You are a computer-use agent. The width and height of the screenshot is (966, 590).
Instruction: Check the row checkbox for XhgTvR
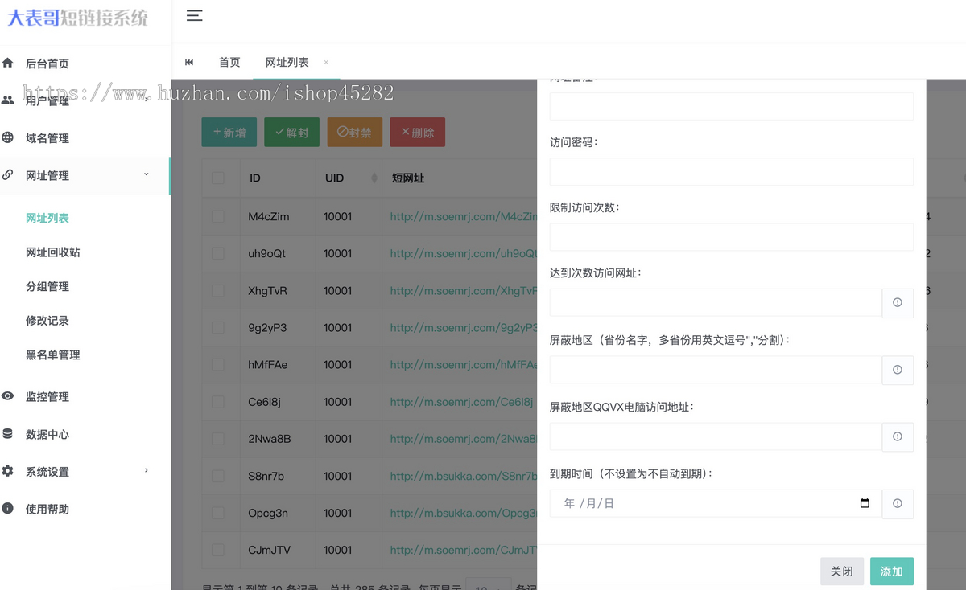217,290
